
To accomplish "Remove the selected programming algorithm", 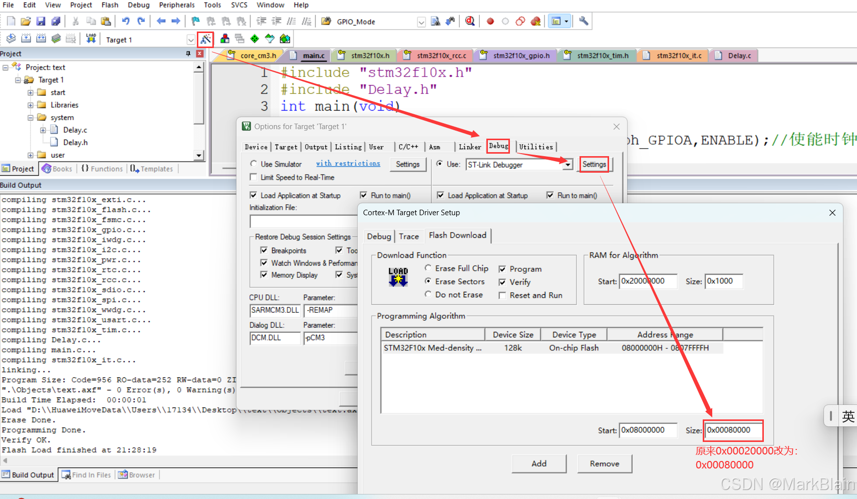I will pyautogui.click(x=604, y=463).
